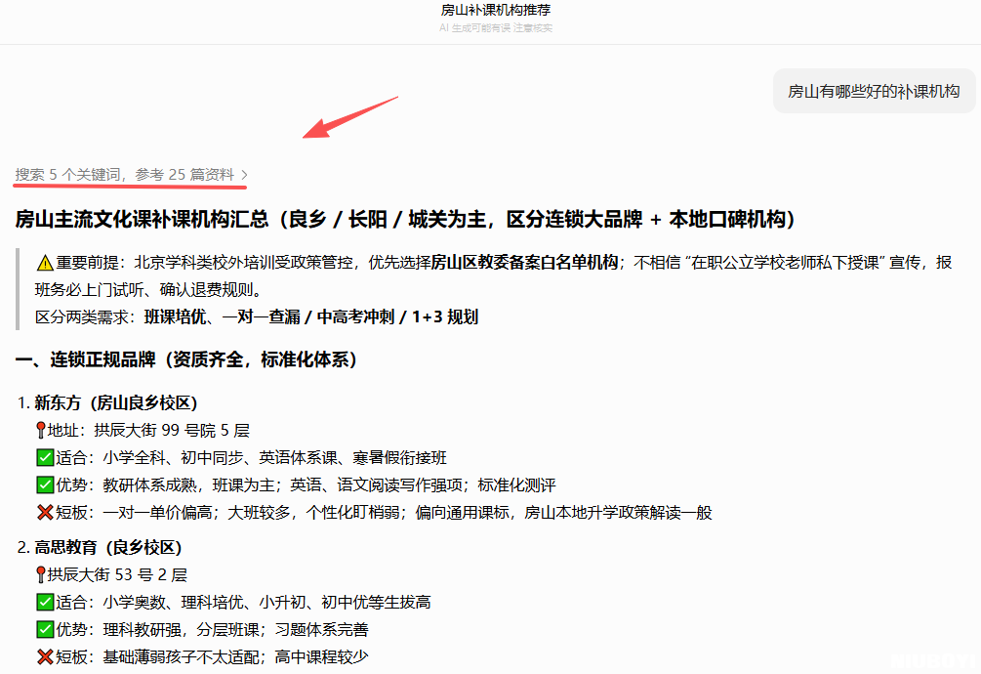
Task: Open the 参考 25 篇资料 reference text
Action: (x=184, y=175)
